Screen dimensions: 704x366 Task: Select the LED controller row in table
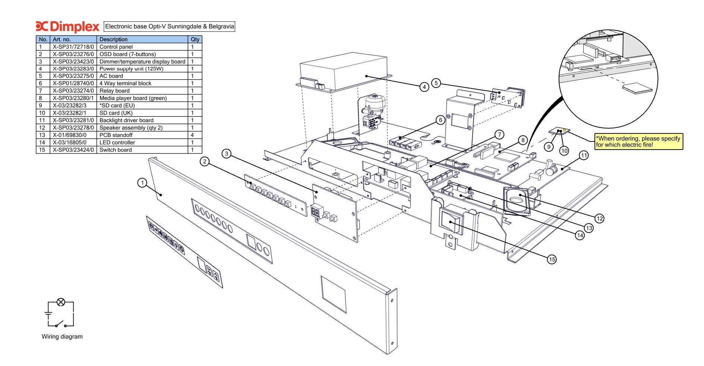pyautogui.click(x=119, y=142)
